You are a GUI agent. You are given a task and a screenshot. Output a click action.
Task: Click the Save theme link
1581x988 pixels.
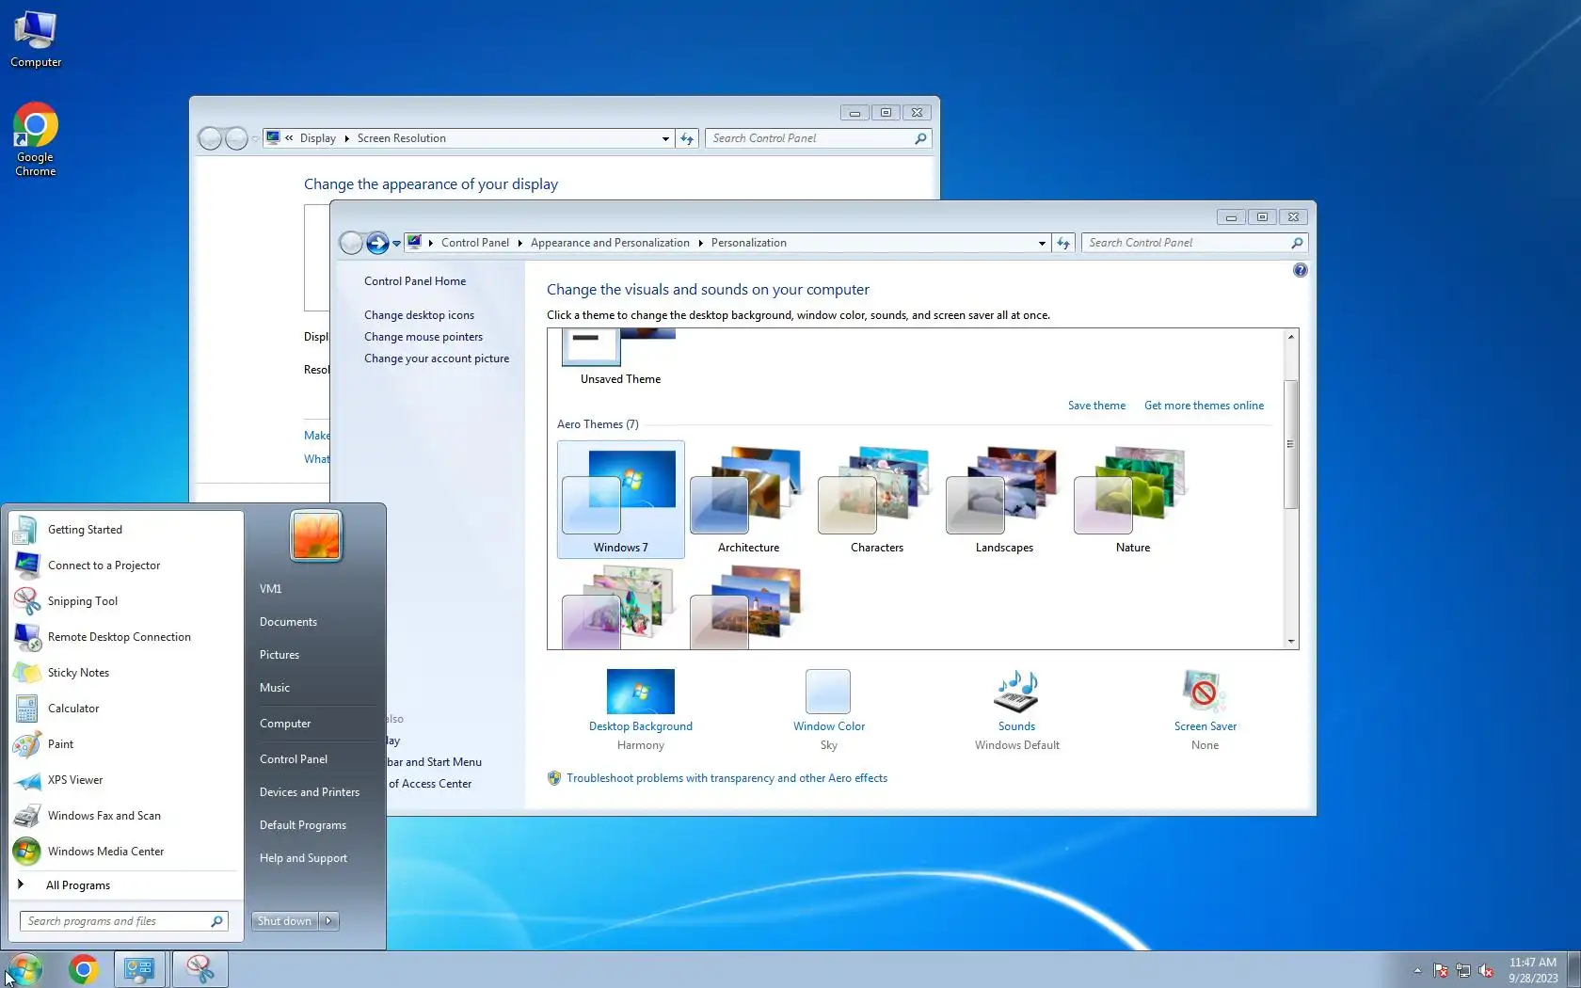[1096, 406]
